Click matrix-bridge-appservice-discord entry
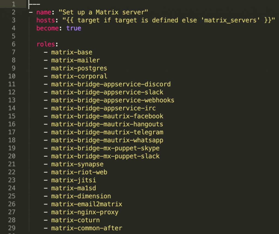279x234 pixels. (111, 84)
